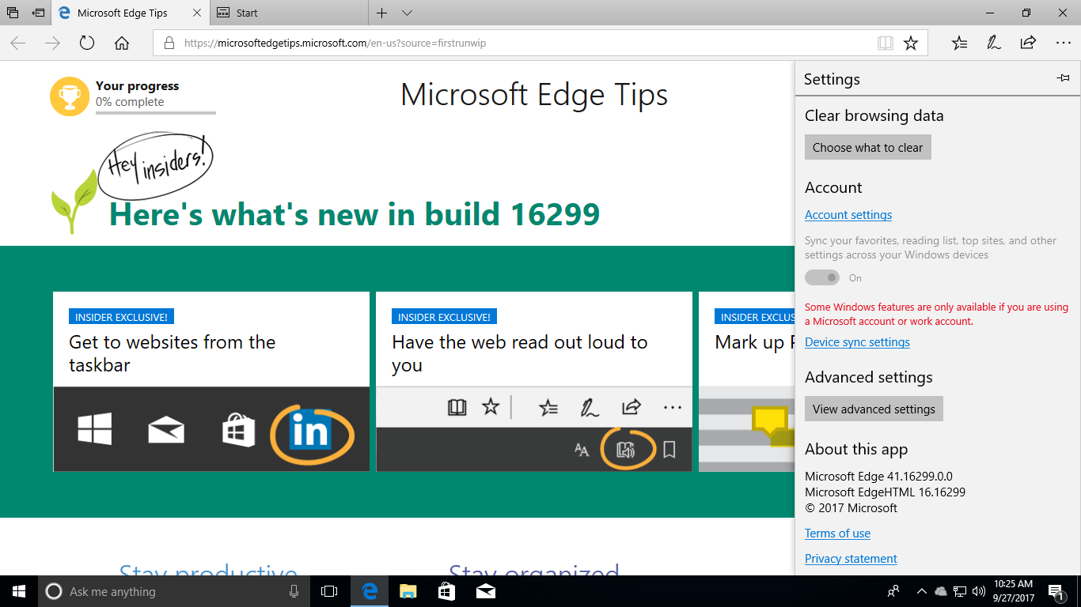The height and width of the screenshot is (607, 1081).
Task: Click Choose what to clear button
Action: pyautogui.click(x=867, y=147)
